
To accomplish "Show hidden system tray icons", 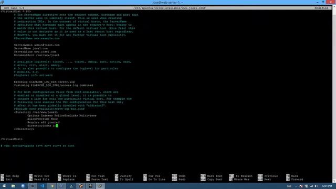I will 296,186.
